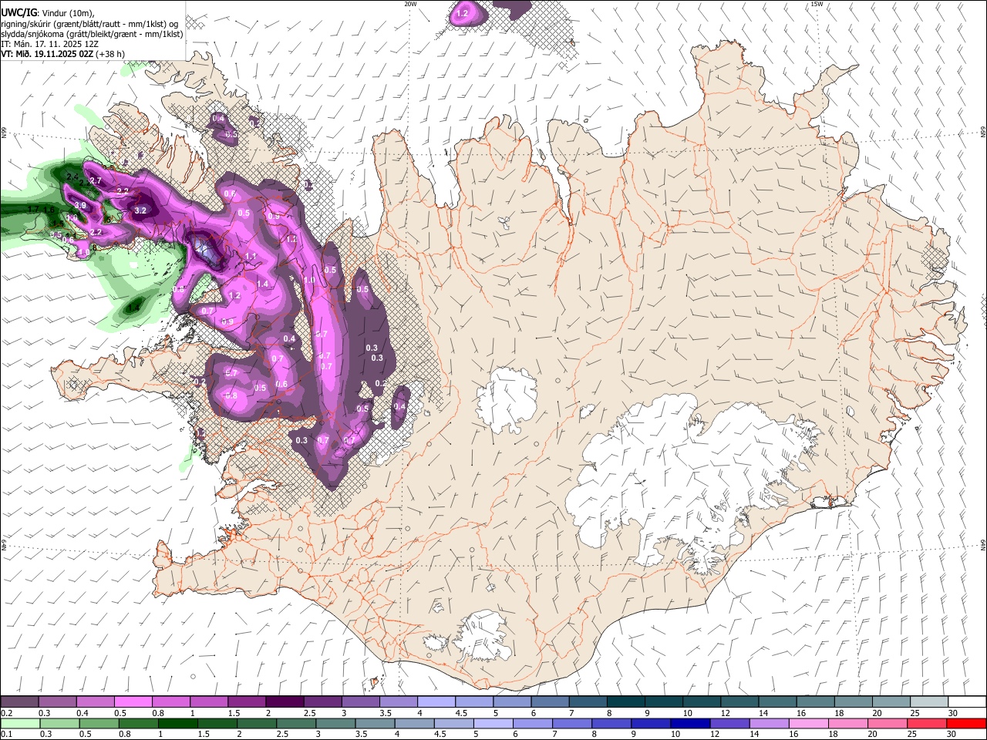Click the '3.9' snowfall value on the map
Screen dimensions: 987x740
click(80, 206)
